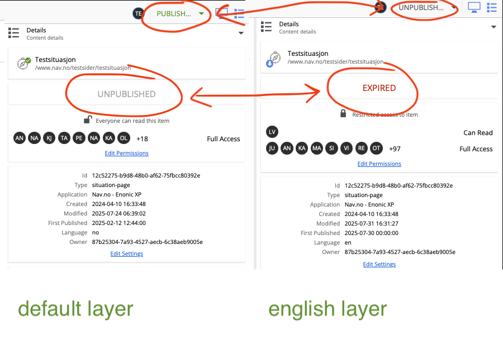The image size is (503, 340).
Task: Click Everyone can read this item text
Action: [x=132, y=121]
